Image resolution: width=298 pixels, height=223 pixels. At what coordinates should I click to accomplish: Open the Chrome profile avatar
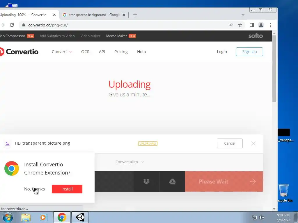[x=261, y=25]
